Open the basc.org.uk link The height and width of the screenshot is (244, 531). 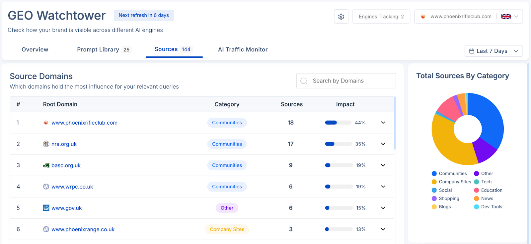click(x=66, y=165)
